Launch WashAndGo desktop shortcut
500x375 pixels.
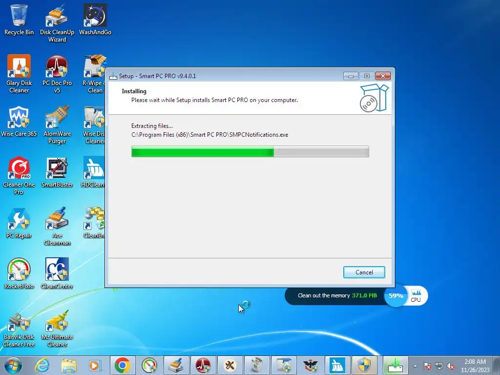[95, 20]
